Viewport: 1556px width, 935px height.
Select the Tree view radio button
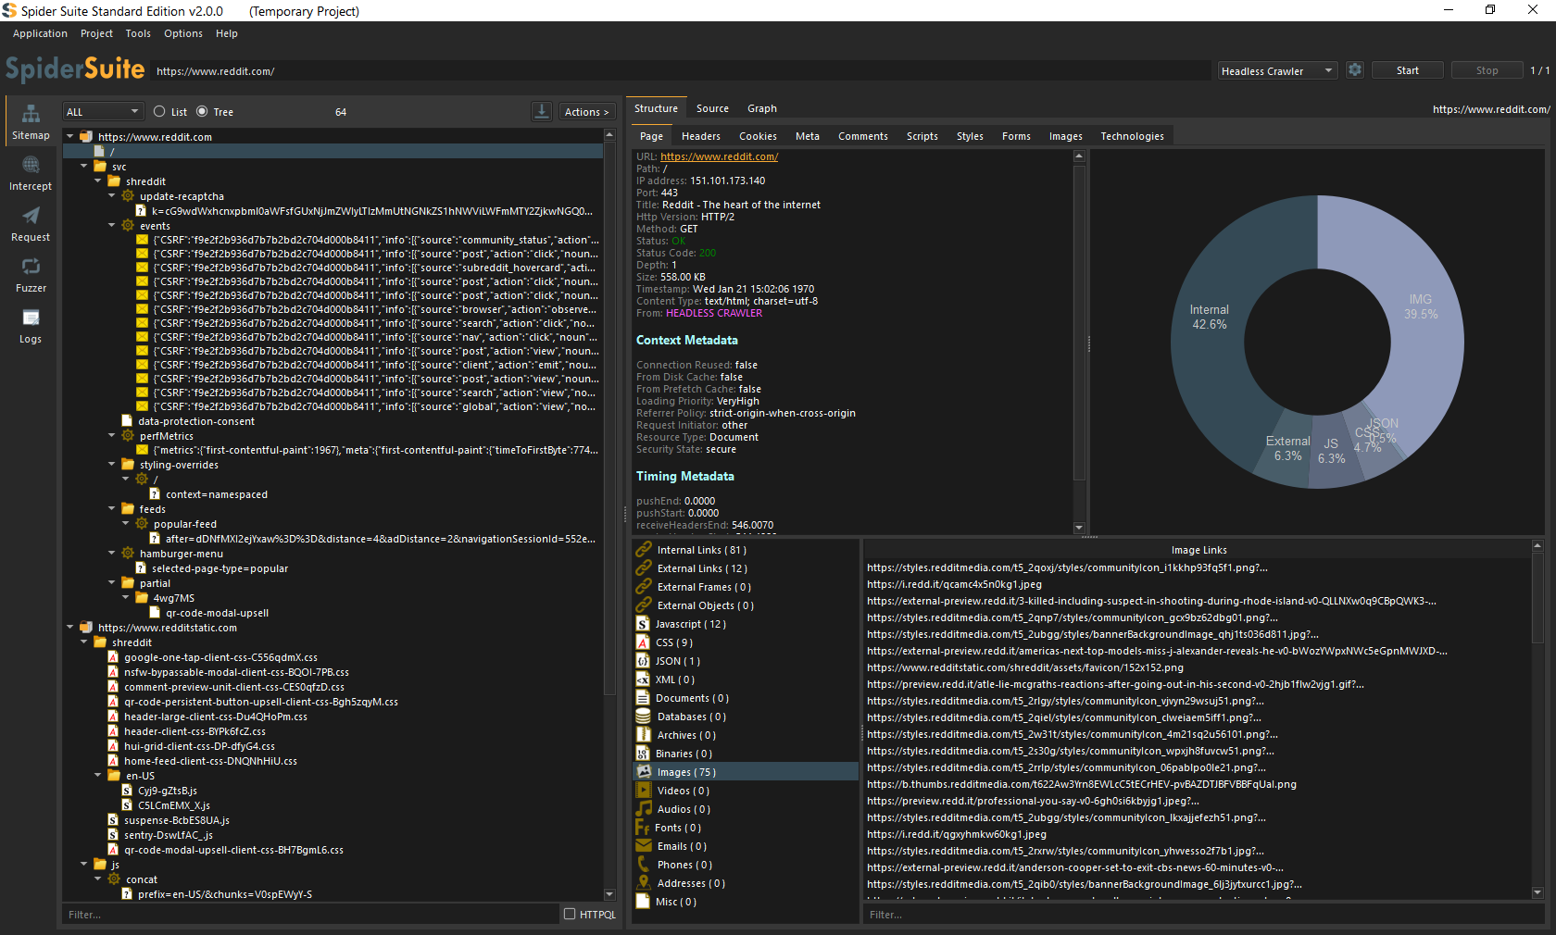click(202, 112)
